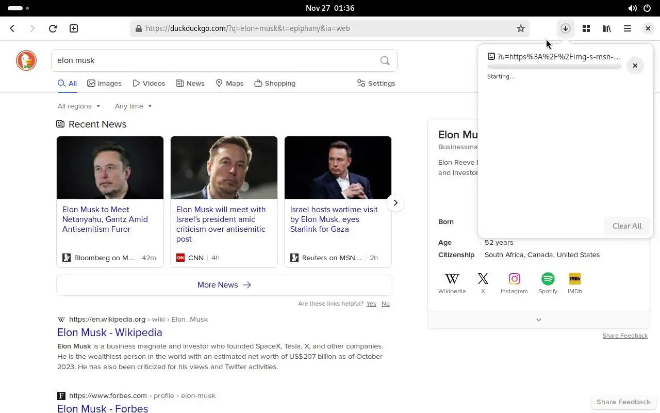Open the browser hamburger menu

tap(628, 28)
